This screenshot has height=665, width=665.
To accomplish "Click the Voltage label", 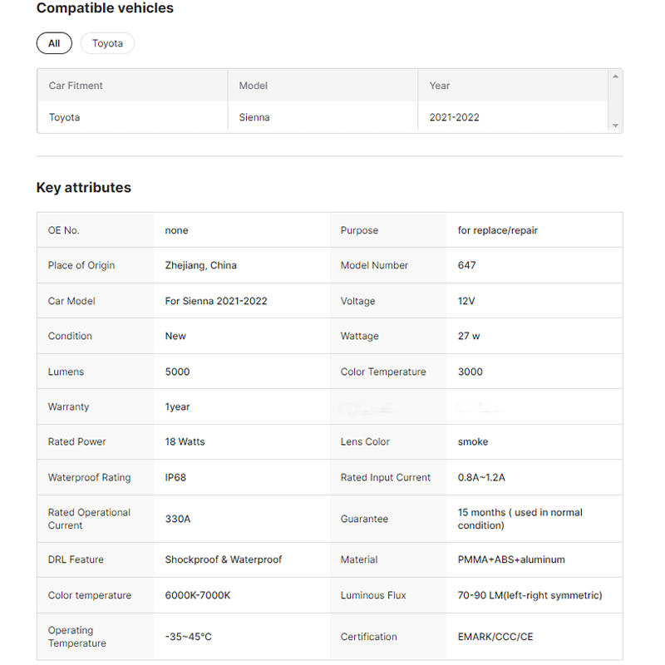I will point(358,301).
